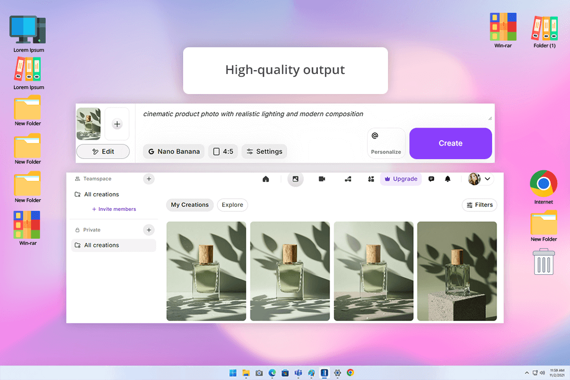570x380 pixels.
Task: Click the Invite members link
Action: point(114,209)
